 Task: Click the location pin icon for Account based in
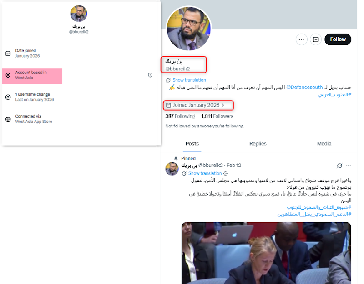8,75
